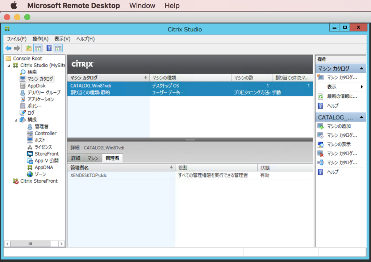The width and height of the screenshot is (371, 262).
Task: Toggle the action pane toolbar icon
Action: (x=58, y=48)
